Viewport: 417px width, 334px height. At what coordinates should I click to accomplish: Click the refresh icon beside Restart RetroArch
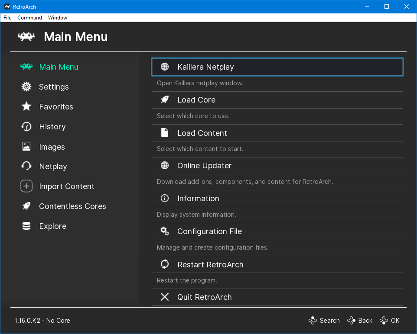click(165, 264)
